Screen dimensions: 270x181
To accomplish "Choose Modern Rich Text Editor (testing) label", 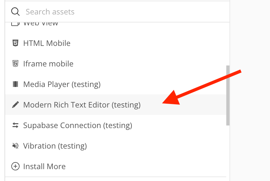I will click(82, 105).
